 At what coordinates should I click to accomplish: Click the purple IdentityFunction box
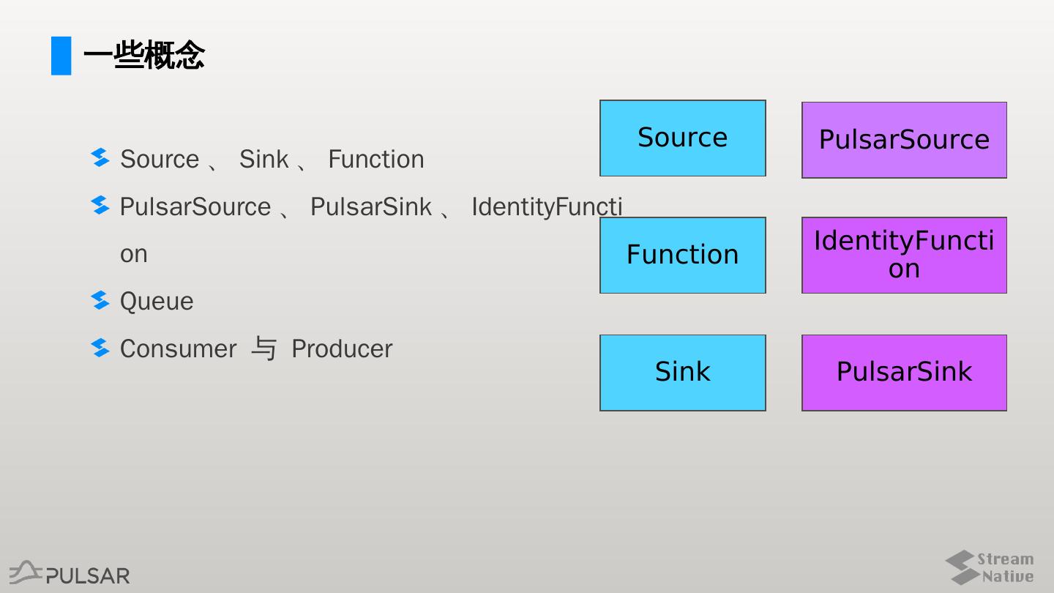tap(904, 255)
